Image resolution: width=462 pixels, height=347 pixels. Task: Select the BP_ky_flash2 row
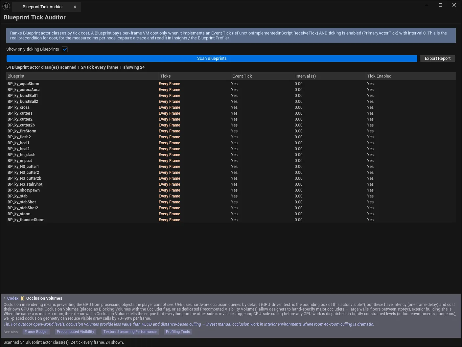click(231, 137)
